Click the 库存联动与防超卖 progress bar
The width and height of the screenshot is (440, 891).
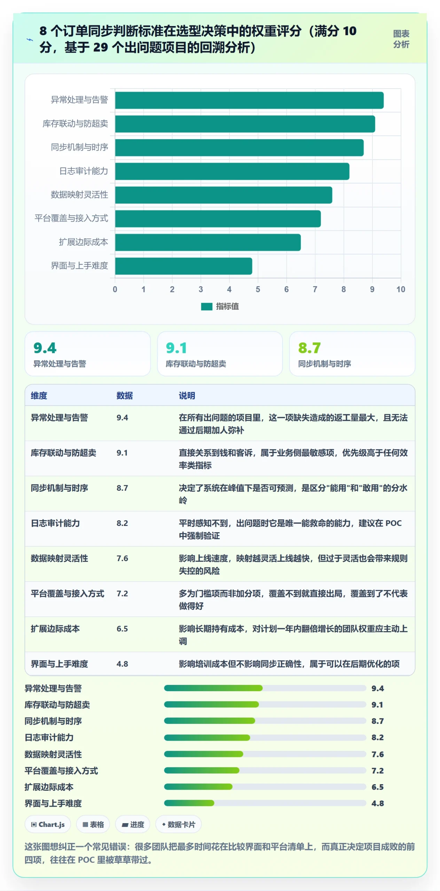pyautogui.click(x=265, y=704)
